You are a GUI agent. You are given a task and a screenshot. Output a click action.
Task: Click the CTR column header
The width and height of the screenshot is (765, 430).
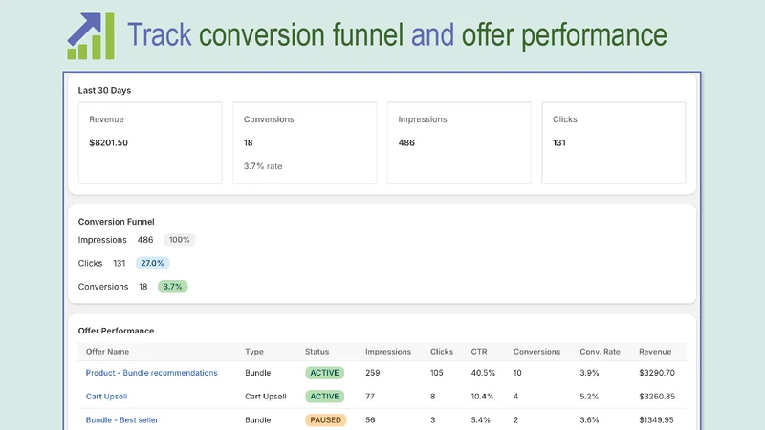479,352
